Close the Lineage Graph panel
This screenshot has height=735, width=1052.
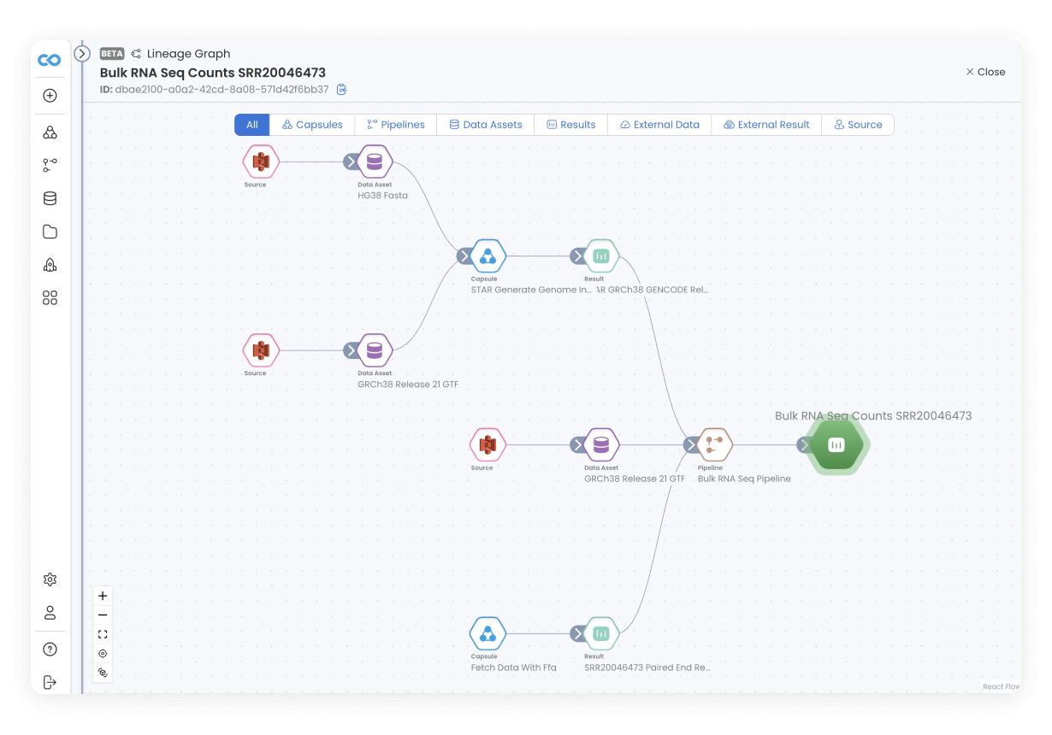coord(984,72)
